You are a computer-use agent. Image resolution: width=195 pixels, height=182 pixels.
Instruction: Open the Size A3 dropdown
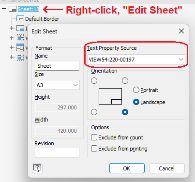[57, 85]
